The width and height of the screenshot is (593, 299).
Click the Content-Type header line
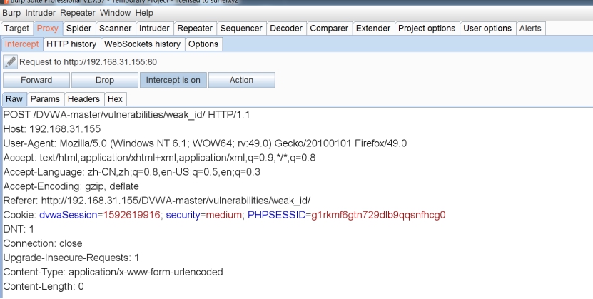113,273
